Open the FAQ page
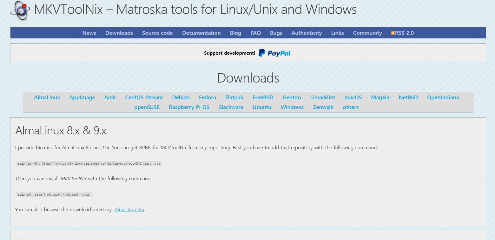Viewport: 495px width, 240px height. [256, 33]
